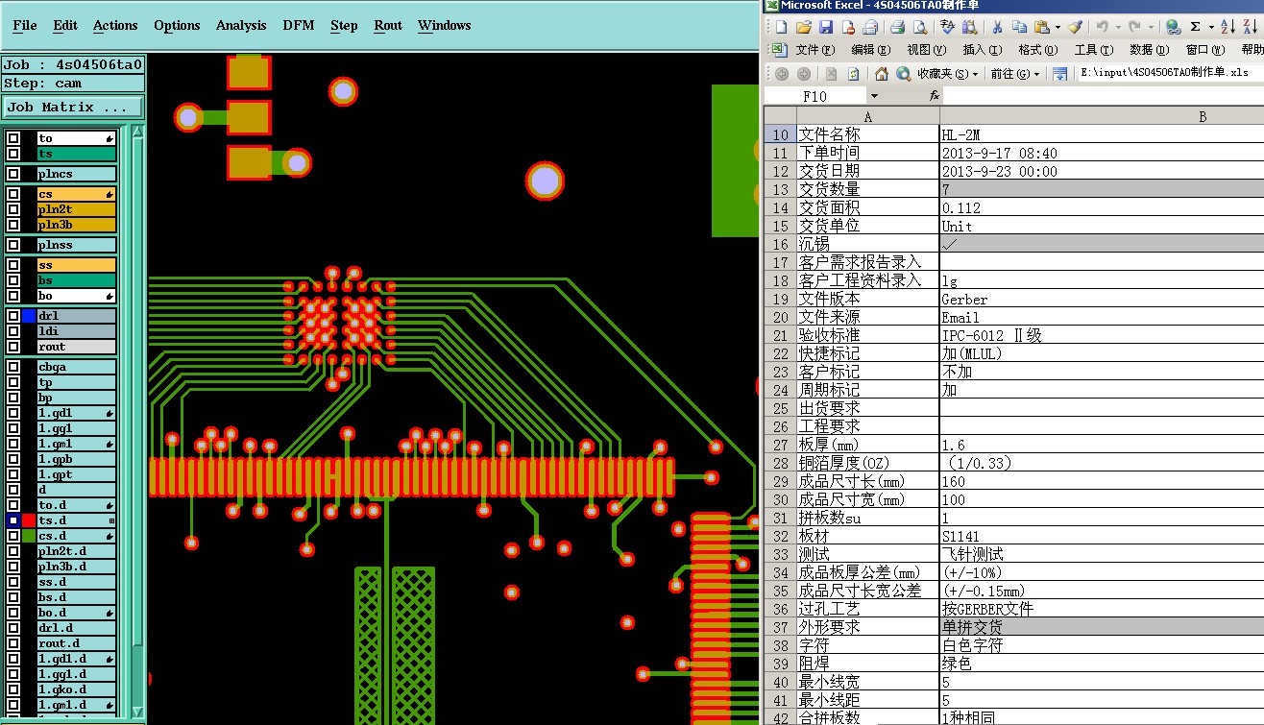The width and height of the screenshot is (1264, 725).
Task: Click the New workbook icon in Excel
Action: pyautogui.click(x=781, y=27)
